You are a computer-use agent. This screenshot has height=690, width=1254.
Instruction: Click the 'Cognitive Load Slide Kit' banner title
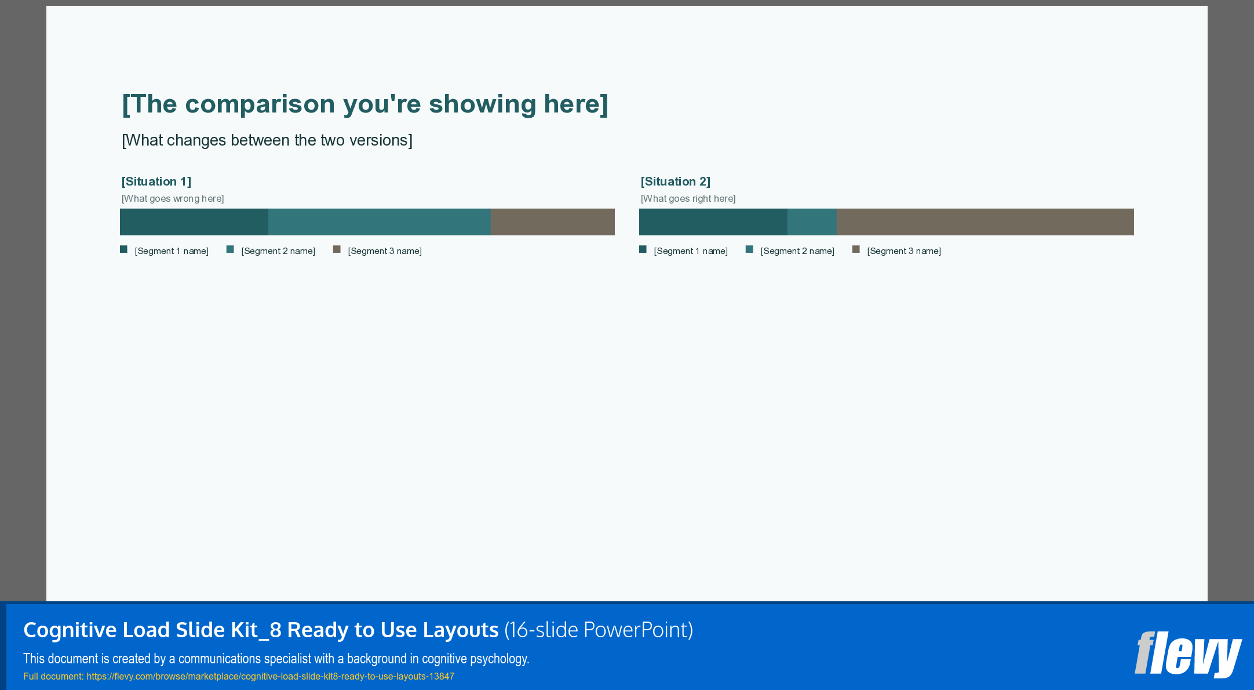click(x=358, y=630)
